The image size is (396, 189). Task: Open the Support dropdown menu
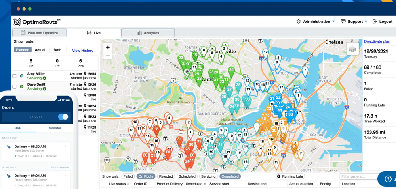pyautogui.click(x=354, y=22)
